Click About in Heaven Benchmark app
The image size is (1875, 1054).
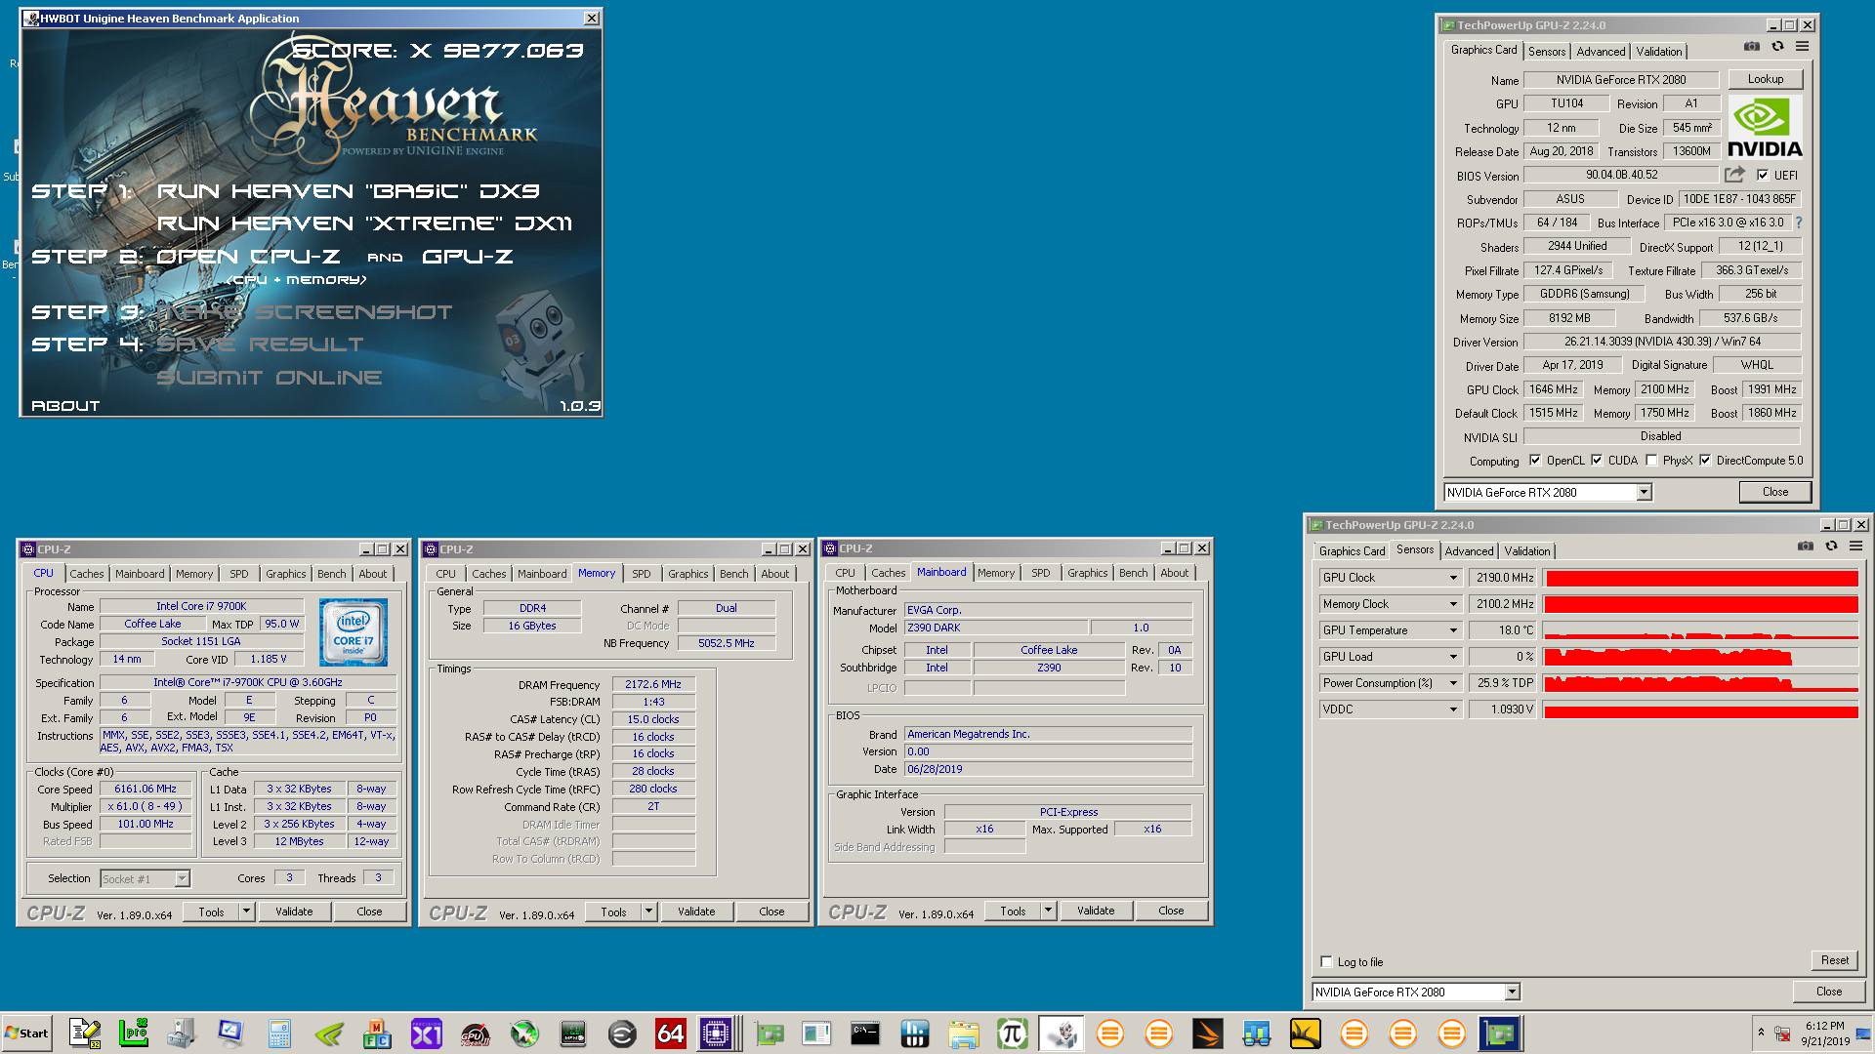65,406
